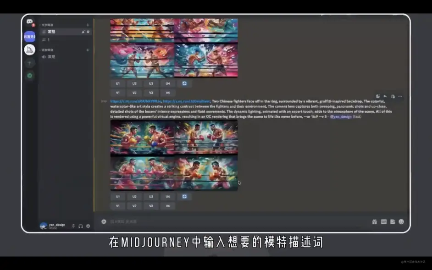This screenshot has width=432, height=270.
Task: Make variation V4 under first image grid
Action: 168,93
